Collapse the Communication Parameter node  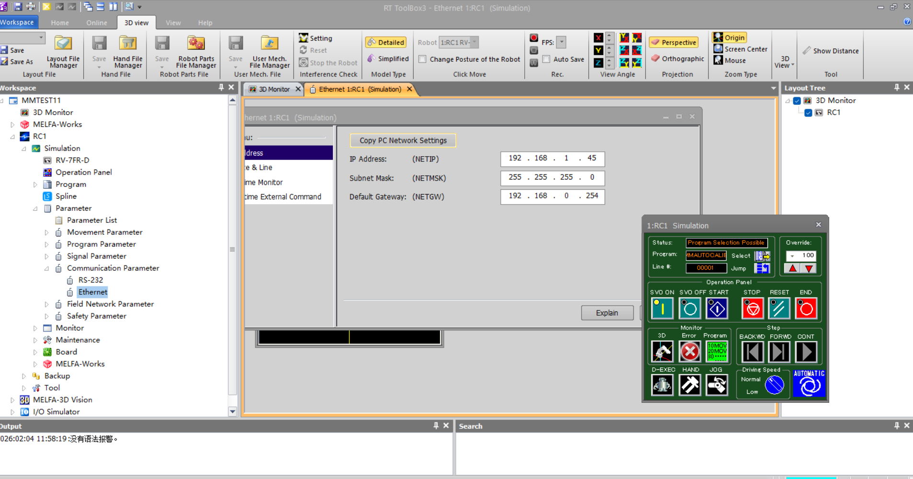47,268
